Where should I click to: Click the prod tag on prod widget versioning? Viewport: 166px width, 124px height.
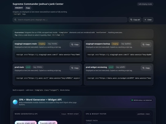coord(111,67)
